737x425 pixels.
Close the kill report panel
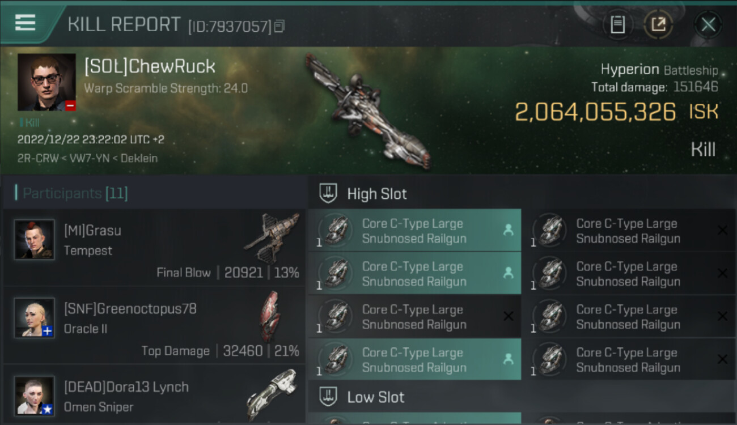click(708, 24)
